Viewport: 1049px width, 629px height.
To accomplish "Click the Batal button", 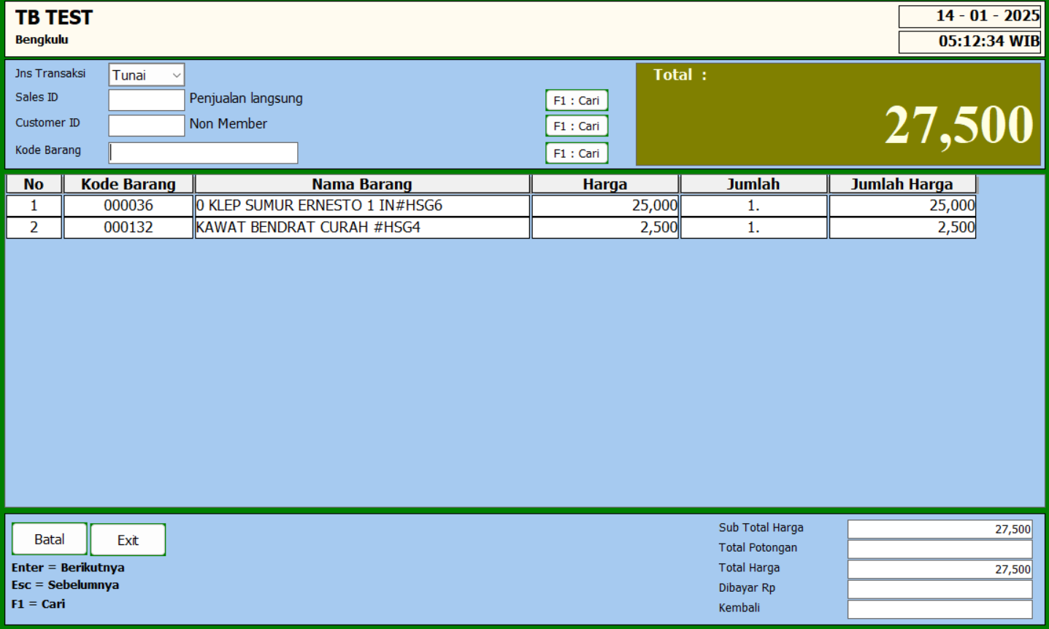I will [50, 539].
